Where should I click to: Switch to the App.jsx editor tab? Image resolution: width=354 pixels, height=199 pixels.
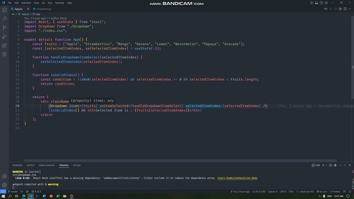18,9
